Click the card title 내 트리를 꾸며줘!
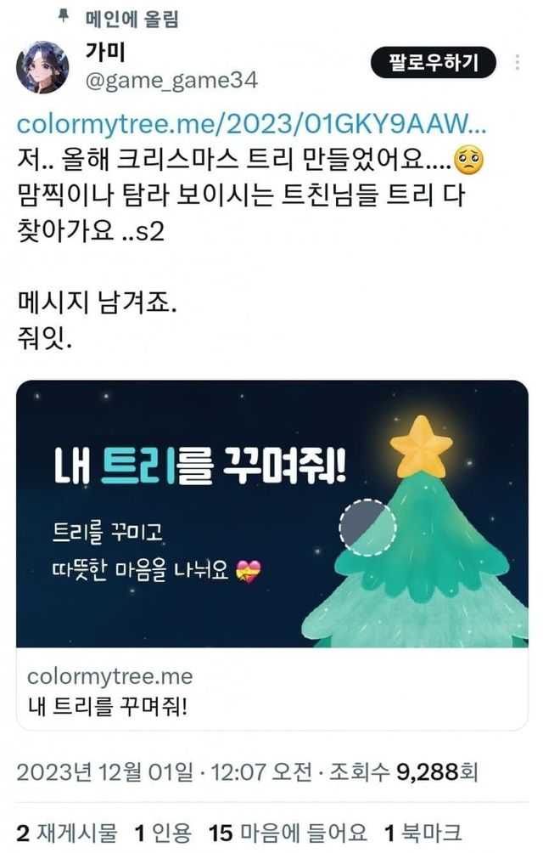The width and height of the screenshot is (543, 853). tap(108, 706)
